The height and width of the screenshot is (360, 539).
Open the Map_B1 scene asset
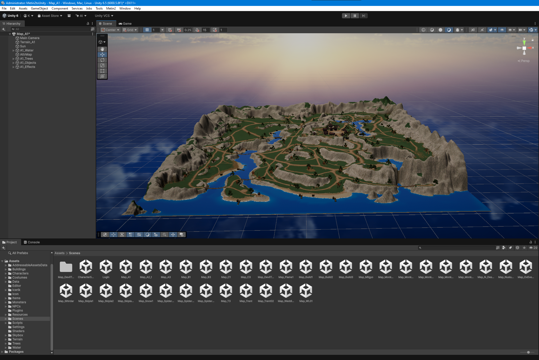(x=186, y=269)
